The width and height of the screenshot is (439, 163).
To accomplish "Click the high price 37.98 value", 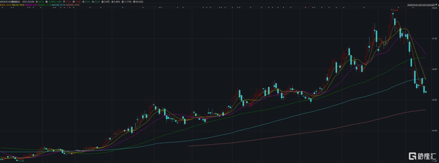I will pos(78,2).
